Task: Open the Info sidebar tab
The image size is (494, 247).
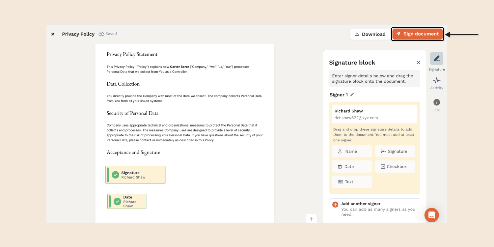Action: coord(436,102)
